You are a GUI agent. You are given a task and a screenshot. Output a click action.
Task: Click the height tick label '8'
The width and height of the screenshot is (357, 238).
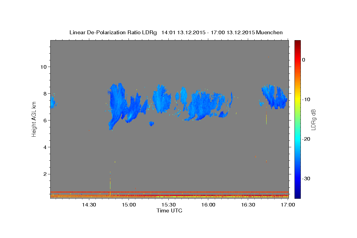(x=45, y=93)
